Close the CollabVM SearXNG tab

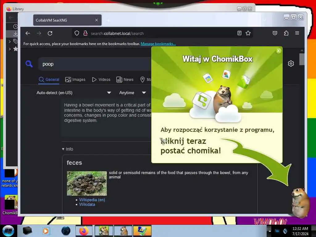click(97, 20)
